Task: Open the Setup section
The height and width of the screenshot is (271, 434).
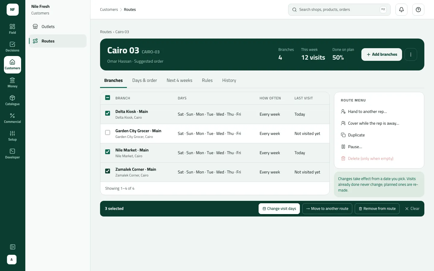Action: [12, 136]
